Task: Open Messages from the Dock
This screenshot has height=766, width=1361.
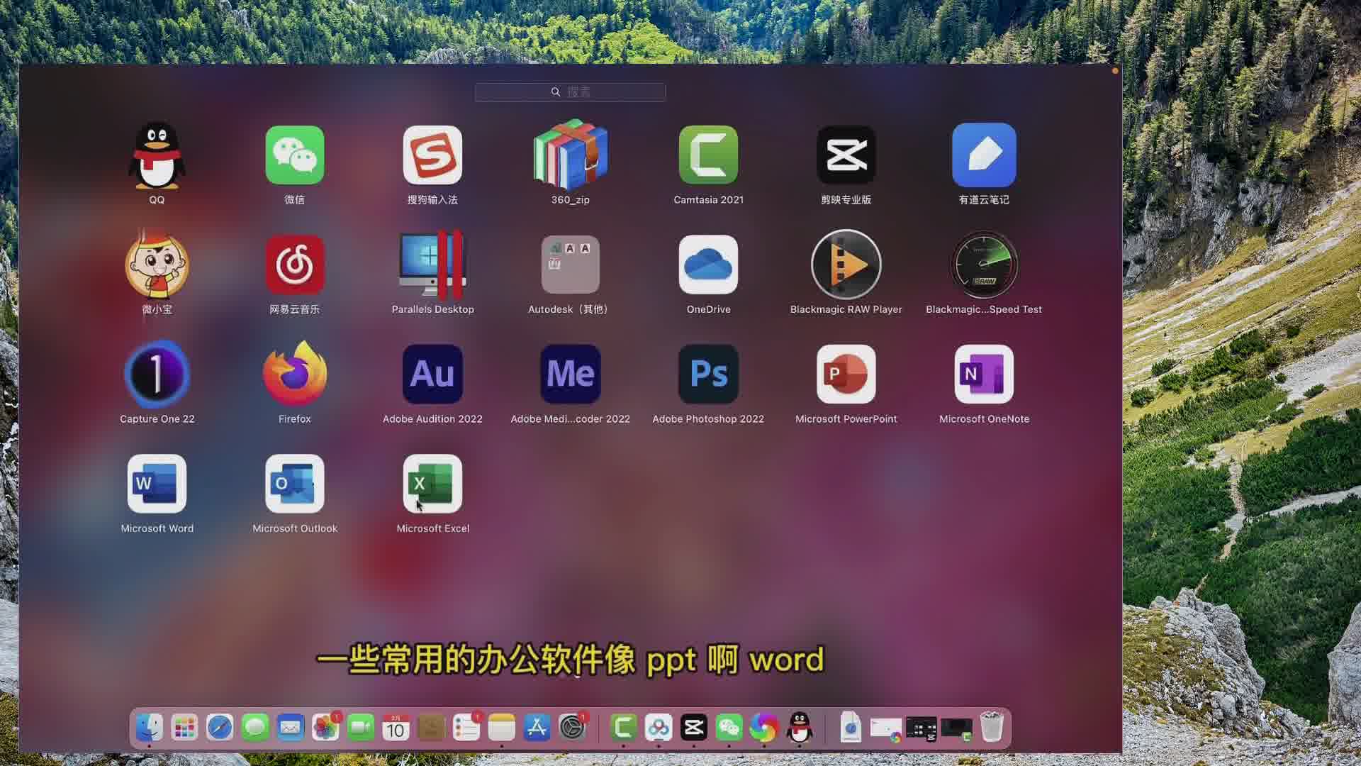Action: (255, 728)
